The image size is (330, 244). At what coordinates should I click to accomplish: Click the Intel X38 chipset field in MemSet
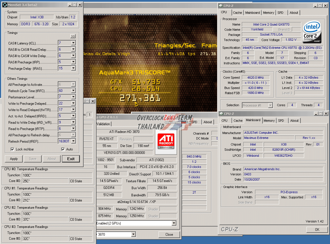click(x=37, y=17)
